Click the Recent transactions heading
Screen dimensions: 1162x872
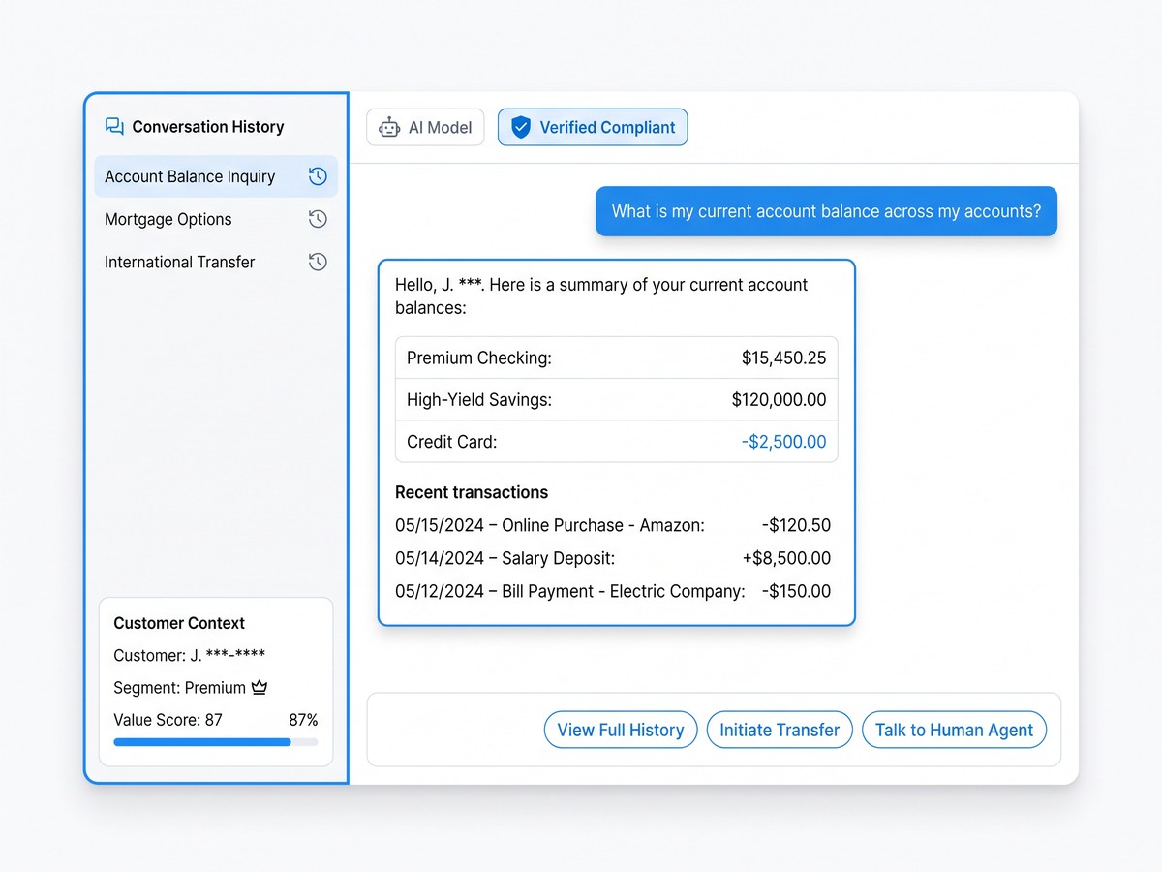click(x=472, y=492)
